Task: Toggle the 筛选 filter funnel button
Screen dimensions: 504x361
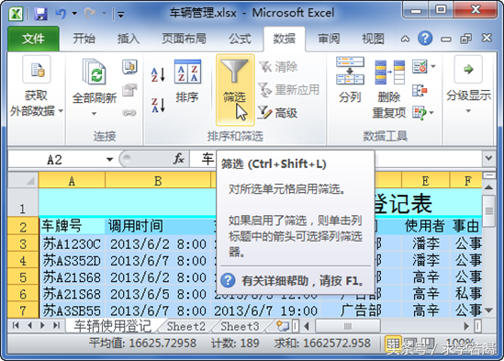Action: tap(235, 89)
